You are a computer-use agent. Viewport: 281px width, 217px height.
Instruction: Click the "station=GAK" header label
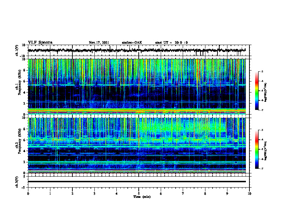pos(132,43)
